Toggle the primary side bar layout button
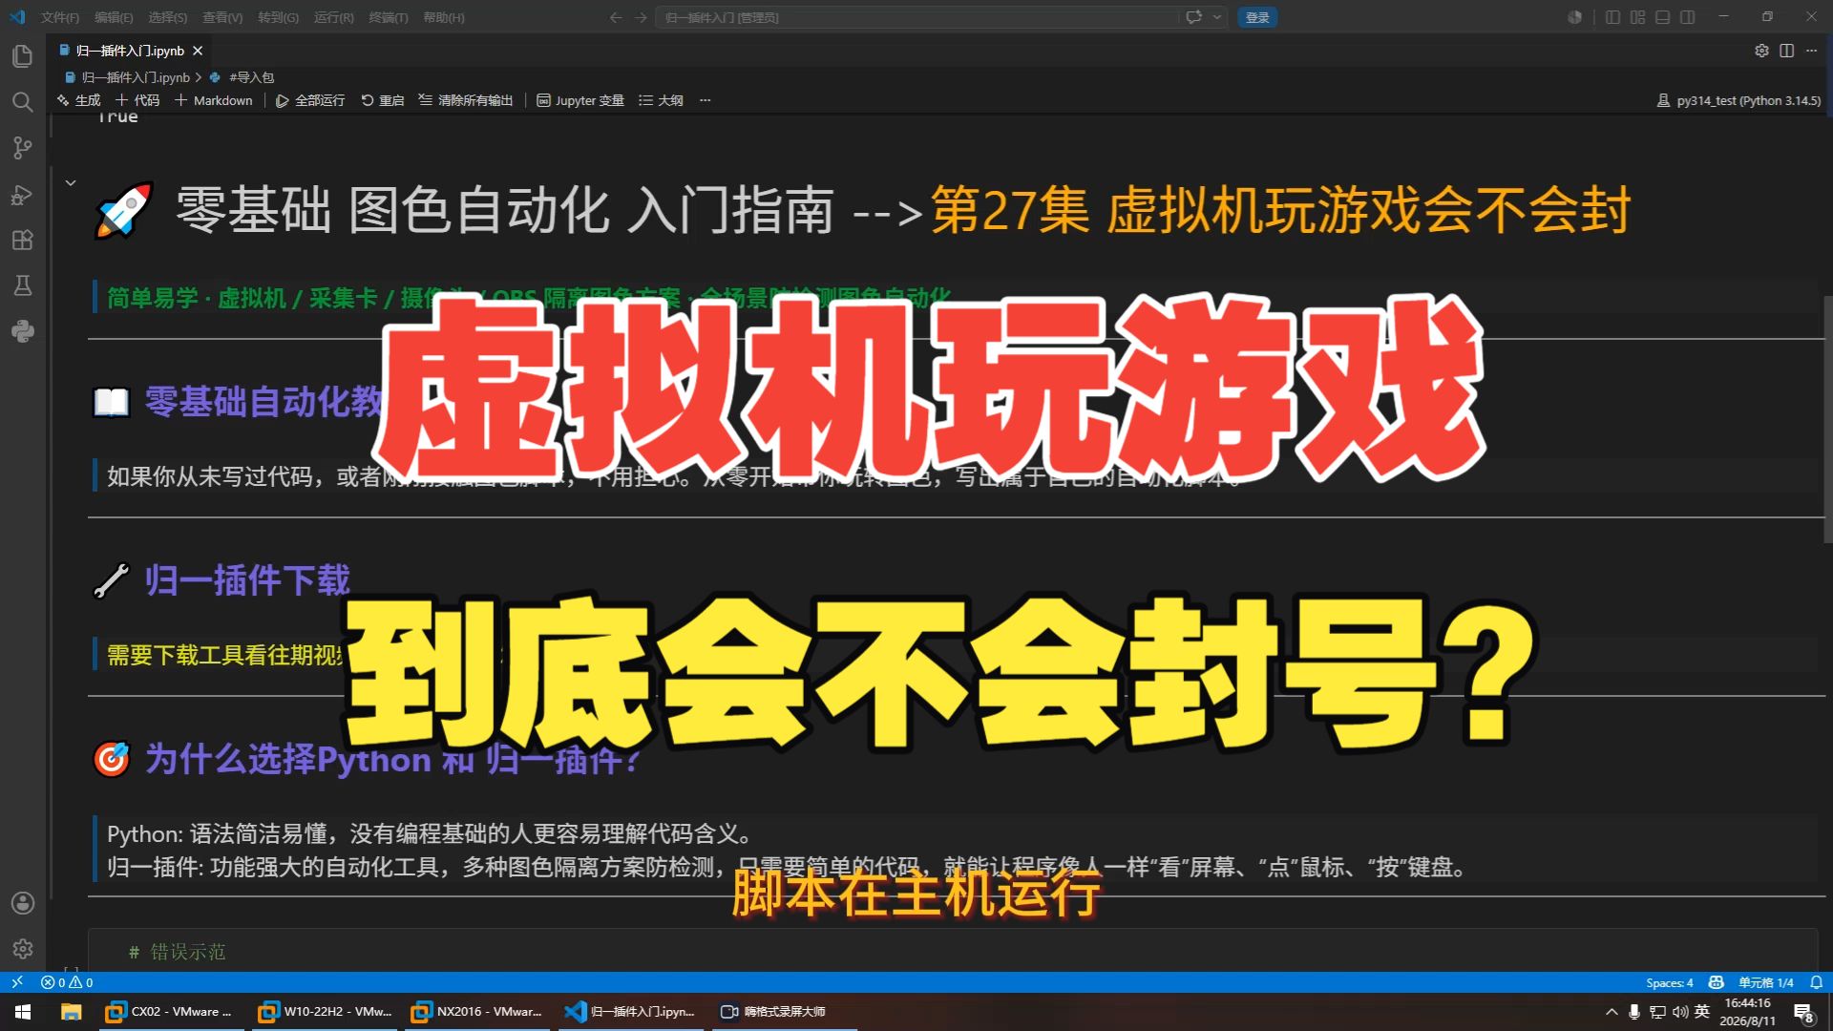The width and height of the screenshot is (1833, 1031). pos(1612,17)
